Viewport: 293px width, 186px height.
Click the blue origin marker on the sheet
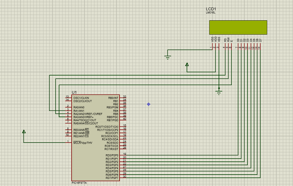click(148, 104)
